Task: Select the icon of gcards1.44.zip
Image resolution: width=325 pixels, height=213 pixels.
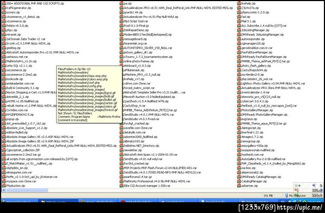Action: (121, 12)
